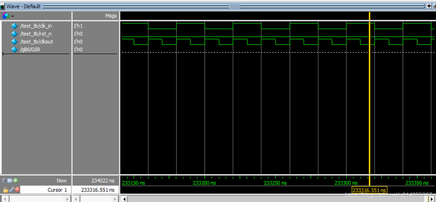Click the 1'h1 value of clk_in
Image resolution: width=436 pixels, height=202 pixels.
point(78,26)
